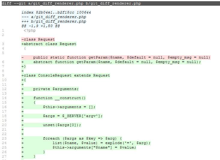Viewport: 220px width, 160px height.
Task: Click line number 3 in the gutter
Action: point(3,44)
